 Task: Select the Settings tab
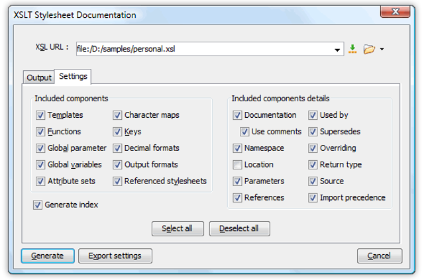click(73, 77)
